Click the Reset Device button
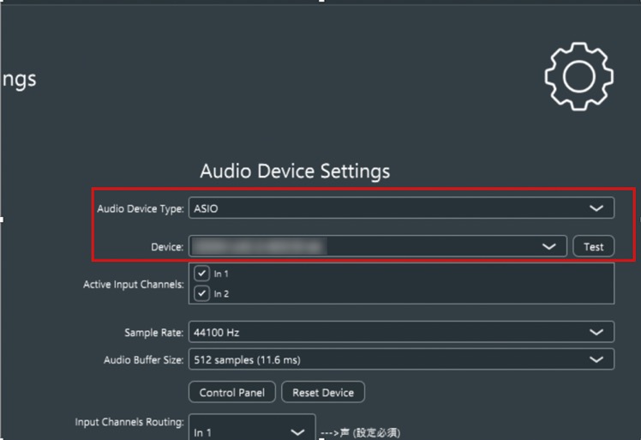 323,393
